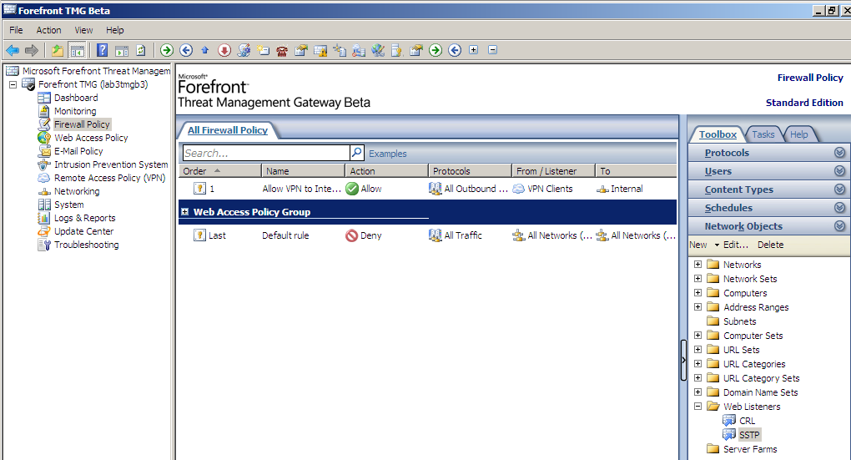
Task: Open the Action menu
Action: click(x=48, y=30)
